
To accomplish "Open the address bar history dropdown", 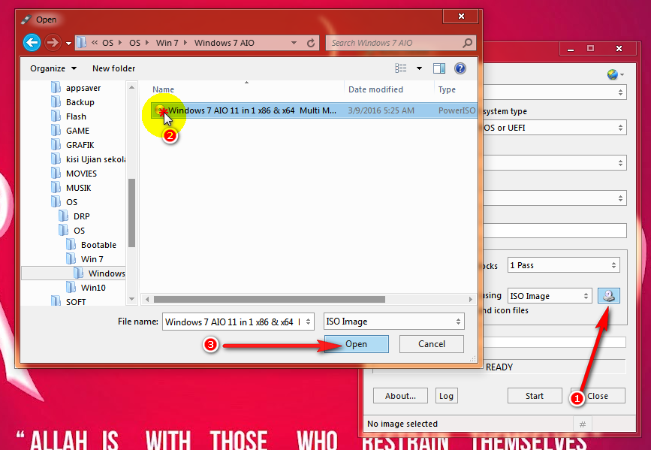I will pyautogui.click(x=294, y=43).
